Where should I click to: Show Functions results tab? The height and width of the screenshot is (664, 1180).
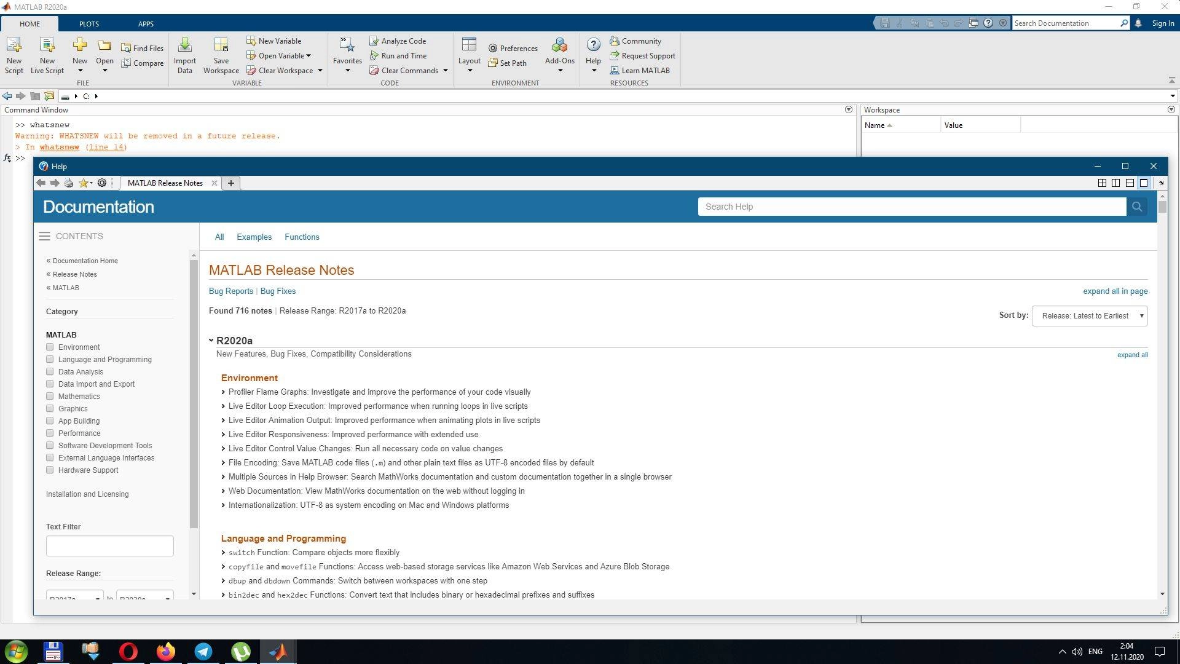coord(302,237)
